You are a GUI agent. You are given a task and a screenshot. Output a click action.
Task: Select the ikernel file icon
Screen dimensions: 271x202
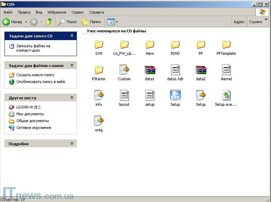[226, 70]
